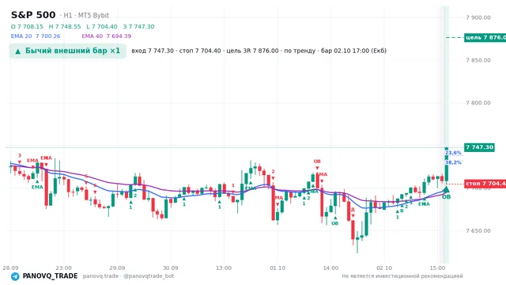Viewport: 506px width, 285px height.
Task: Click the high value H 7 748.55
Action: point(65,27)
